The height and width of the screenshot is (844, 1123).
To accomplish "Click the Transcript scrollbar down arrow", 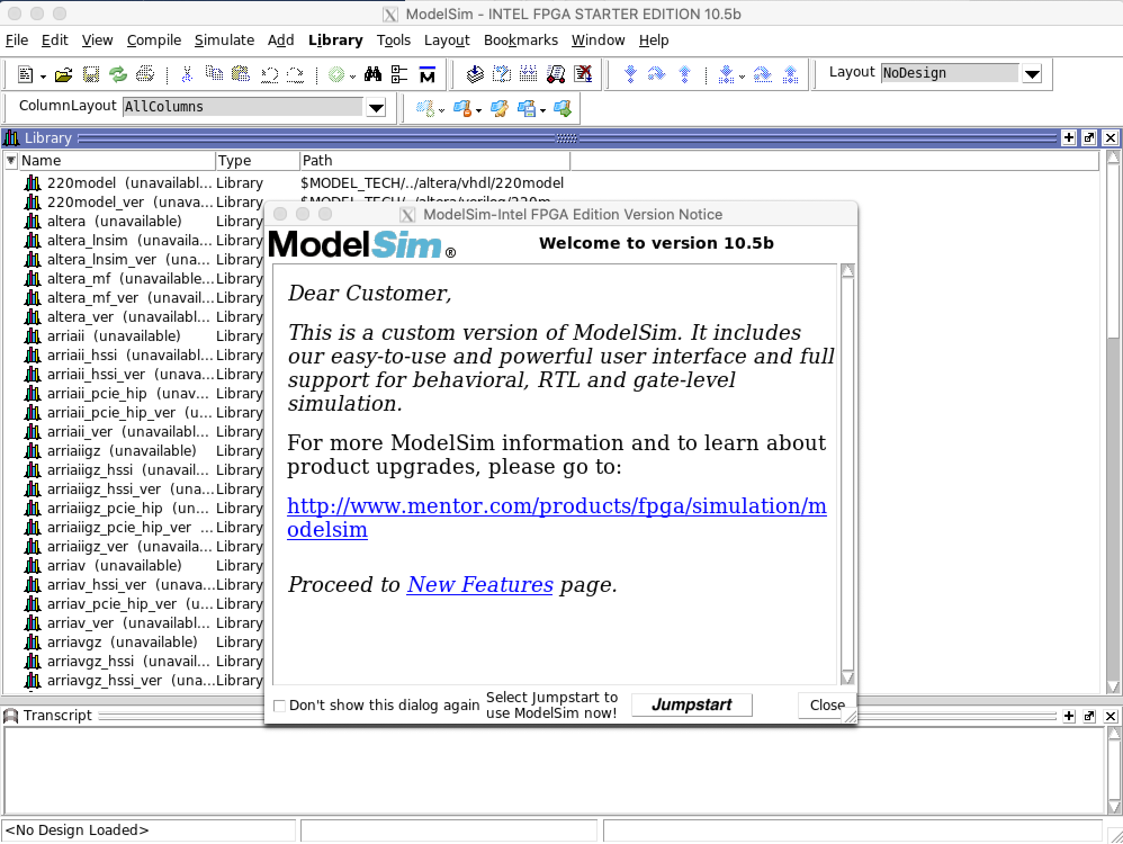I will point(1113,807).
